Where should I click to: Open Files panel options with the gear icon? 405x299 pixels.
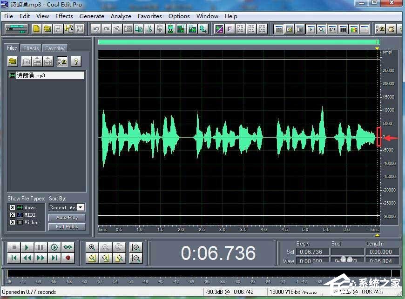pos(62,61)
